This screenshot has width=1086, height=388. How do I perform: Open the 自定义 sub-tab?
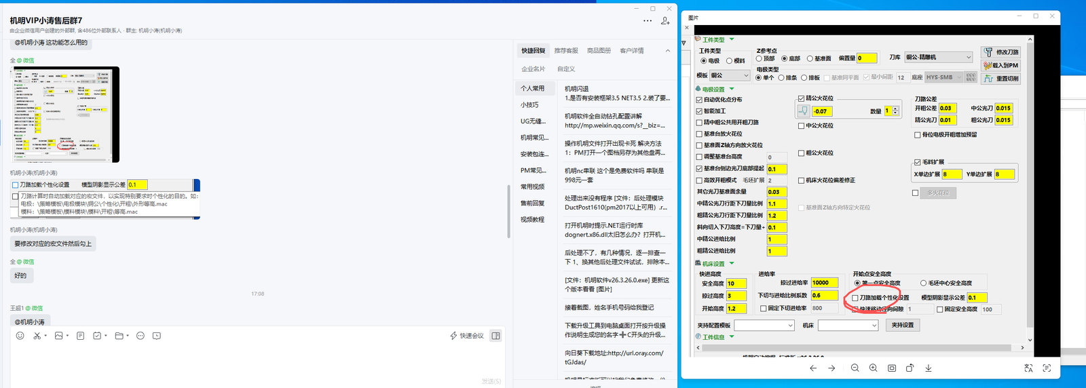click(x=566, y=69)
